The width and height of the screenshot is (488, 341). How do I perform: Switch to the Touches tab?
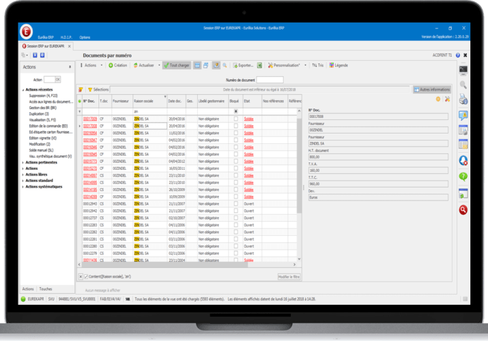tap(46, 289)
